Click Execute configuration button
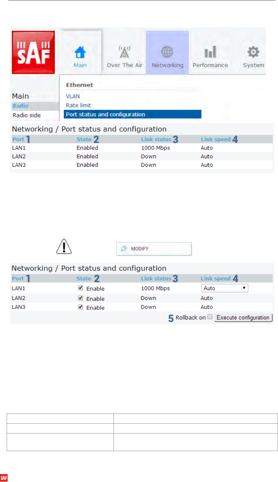This screenshot has height=482, width=278. [243, 318]
